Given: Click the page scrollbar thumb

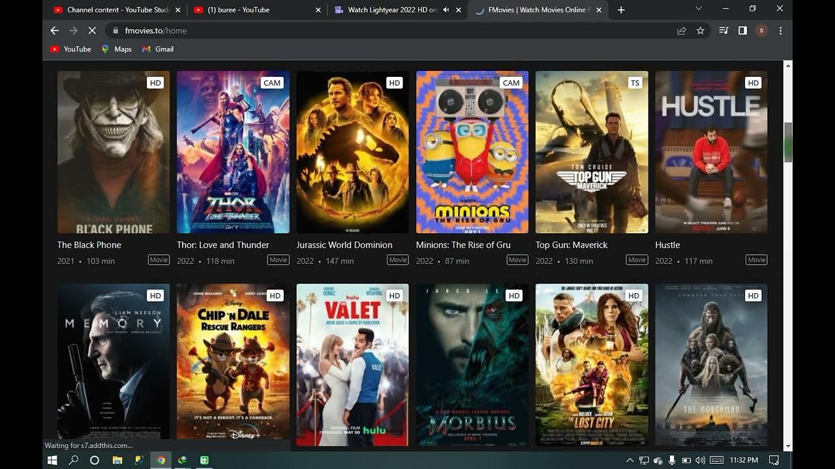Looking at the screenshot, I should (x=788, y=142).
